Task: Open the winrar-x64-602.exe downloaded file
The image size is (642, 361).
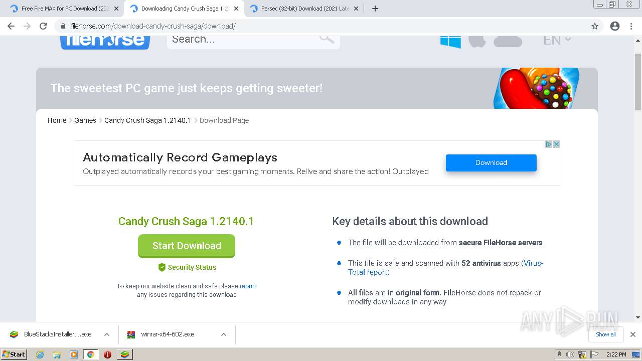Action: click(x=168, y=334)
